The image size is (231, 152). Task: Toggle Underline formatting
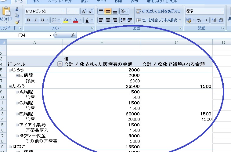[43, 20]
